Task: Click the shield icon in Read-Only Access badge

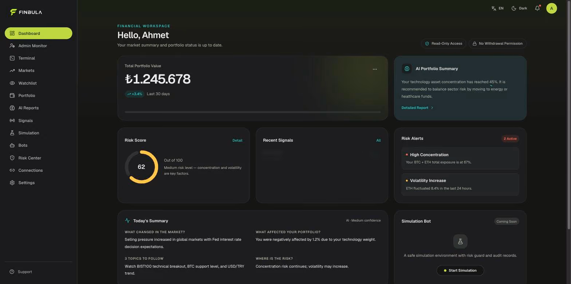Action: [x=427, y=44]
